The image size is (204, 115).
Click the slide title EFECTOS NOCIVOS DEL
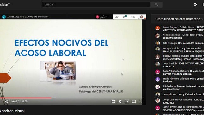62,43
